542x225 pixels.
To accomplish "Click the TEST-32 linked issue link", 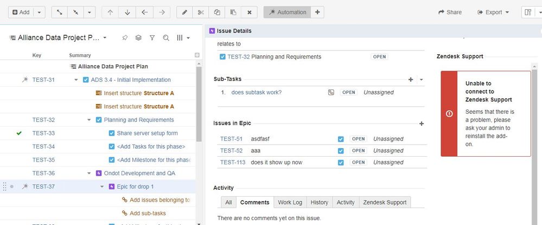I will pyautogui.click(x=239, y=57).
